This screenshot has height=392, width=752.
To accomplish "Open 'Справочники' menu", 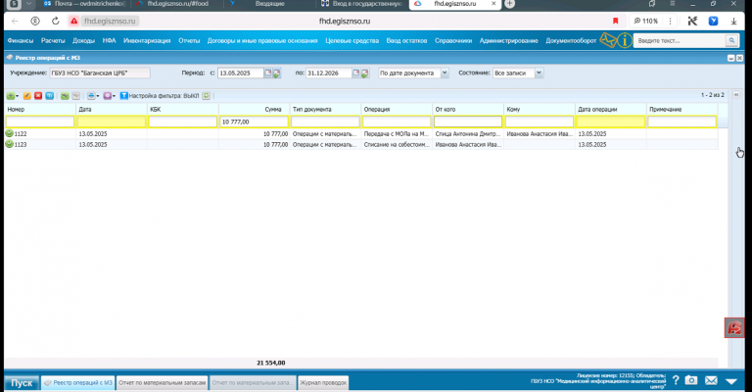I will tap(453, 41).
